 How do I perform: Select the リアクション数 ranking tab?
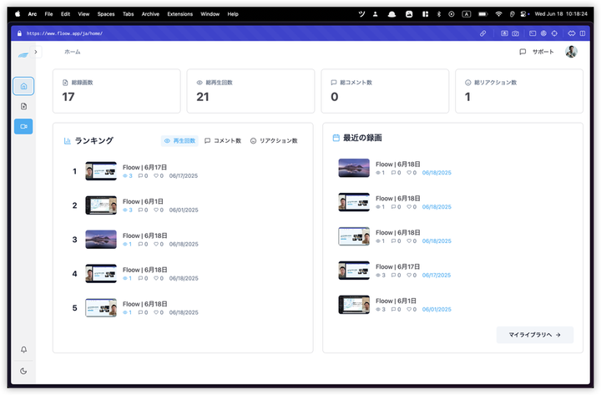[x=274, y=141]
